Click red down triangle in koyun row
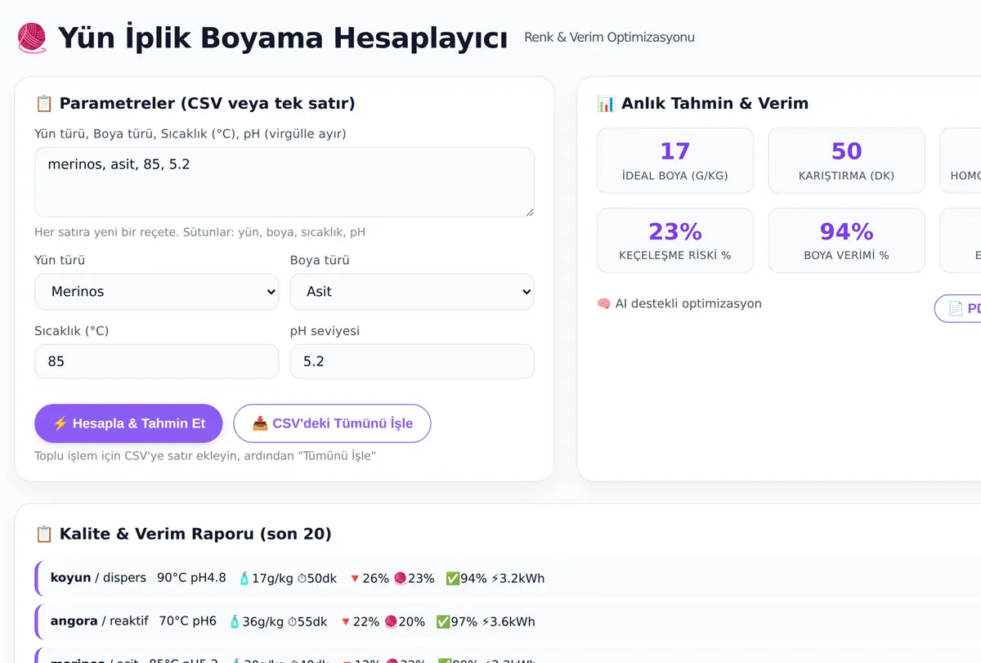Screen dimensions: 981x663 pyautogui.click(x=355, y=579)
